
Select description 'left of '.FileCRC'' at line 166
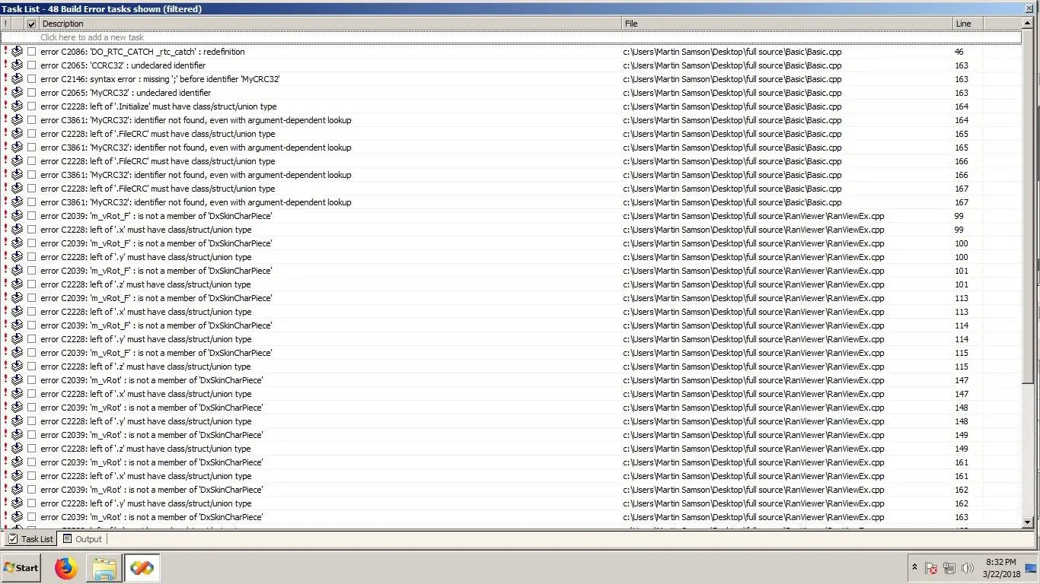158,161
